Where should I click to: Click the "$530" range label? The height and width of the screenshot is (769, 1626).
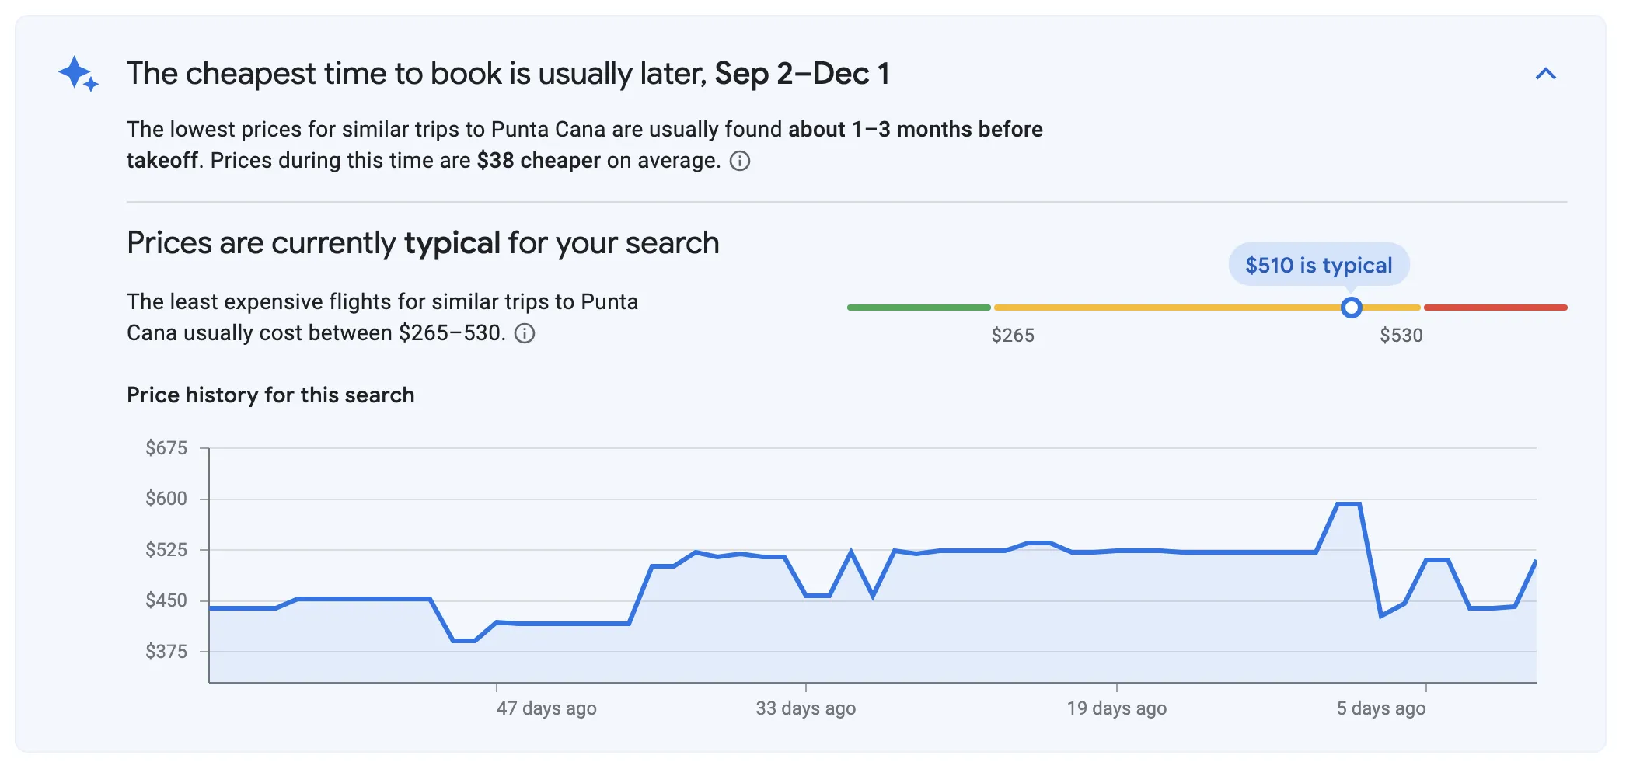(1401, 336)
